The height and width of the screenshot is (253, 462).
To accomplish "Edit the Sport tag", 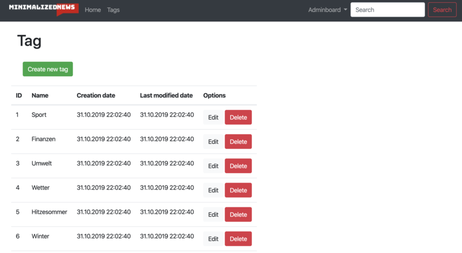I will (213, 117).
